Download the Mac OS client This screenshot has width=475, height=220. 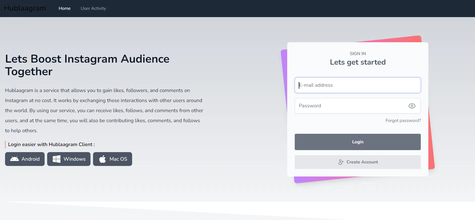(112, 159)
